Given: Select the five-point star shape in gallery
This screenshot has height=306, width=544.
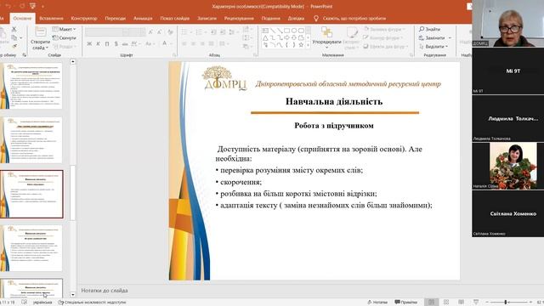Looking at the screenshot, I should (x=301, y=45).
